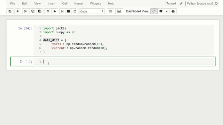
Task: Interrupt the kernel with the stop icon
Action: click(68, 11)
